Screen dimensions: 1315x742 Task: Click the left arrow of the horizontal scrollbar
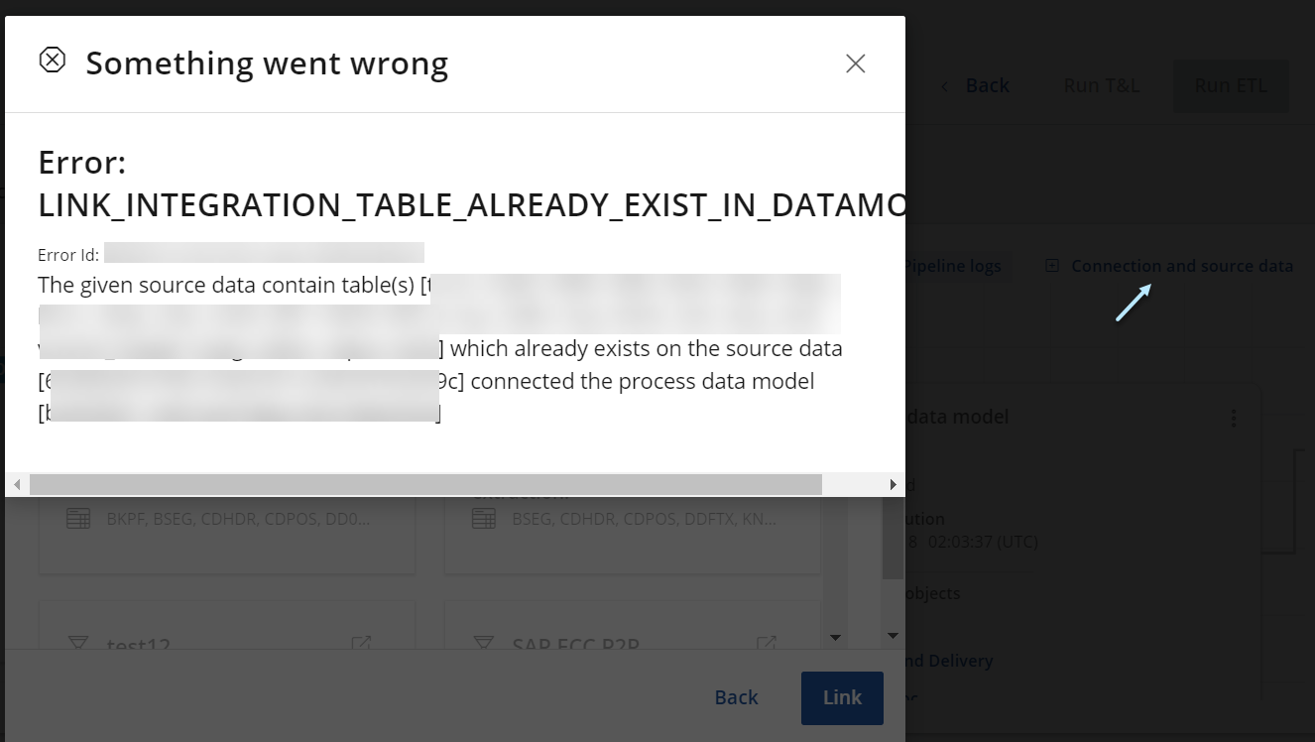(16, 484)
